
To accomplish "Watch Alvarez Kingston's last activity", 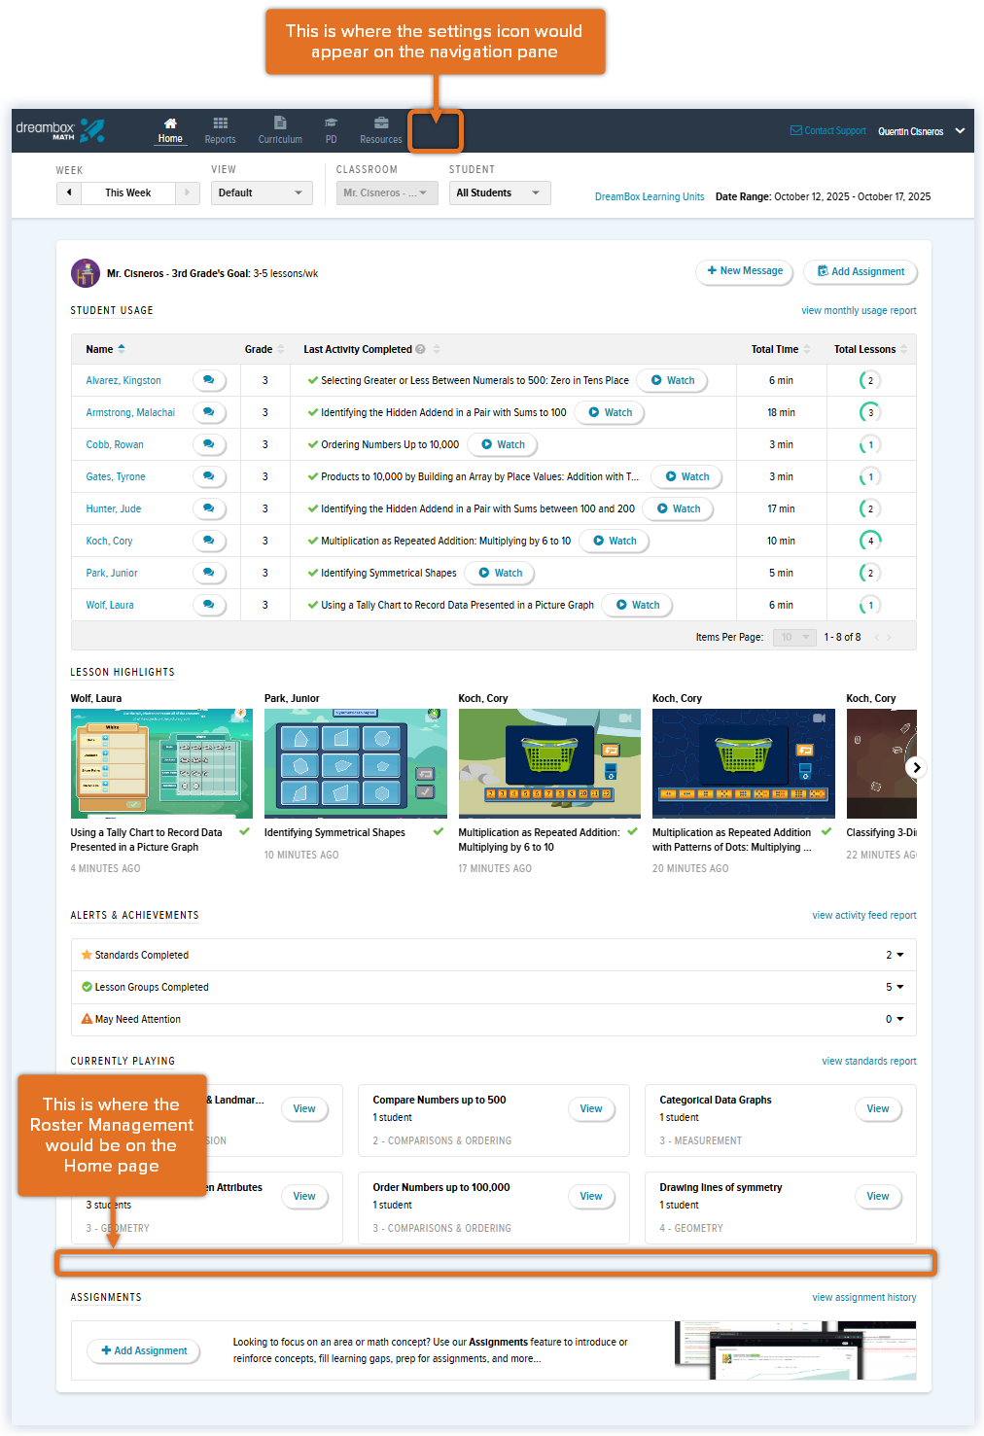I will [673, 380].
